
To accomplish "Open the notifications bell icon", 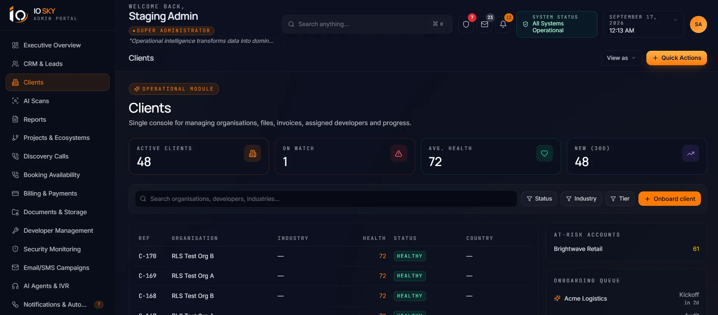I will (x=503, y=24).
